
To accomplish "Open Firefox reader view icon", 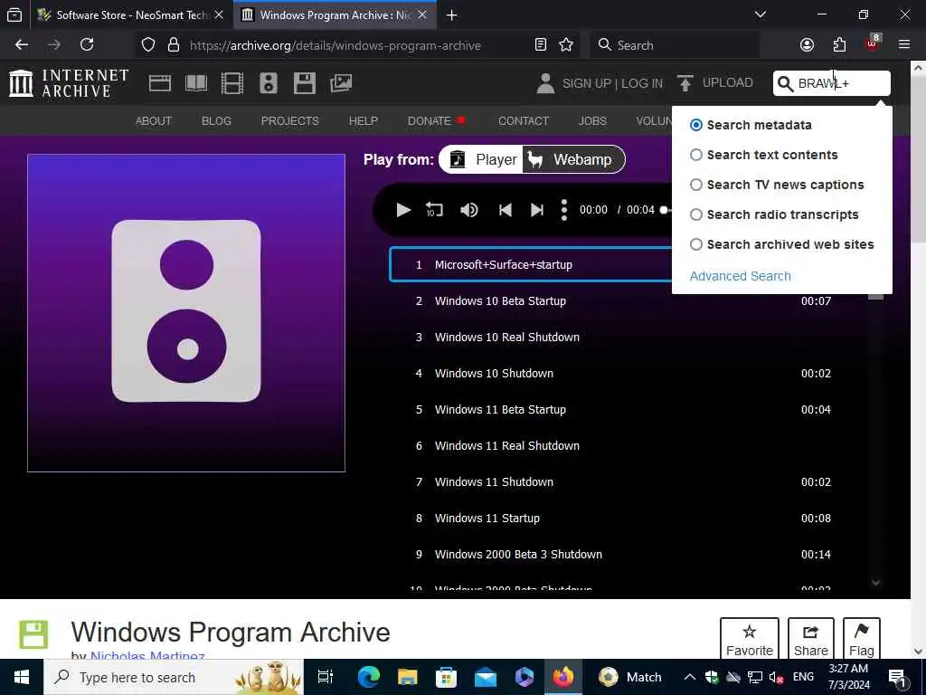I will (541, 45).
